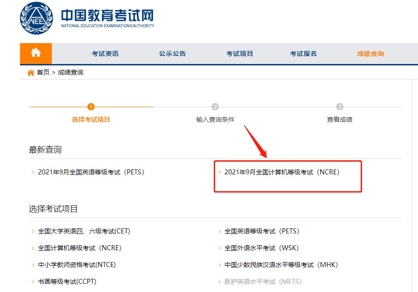Click the NEEA circular logo

pyautogui.click(x=36, y=18)
